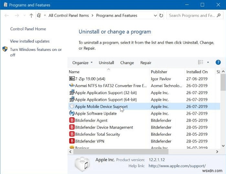Click the chevron after All Control Panel Items
226x174 pixels.
pyautogui.click(x=92, y=15)
